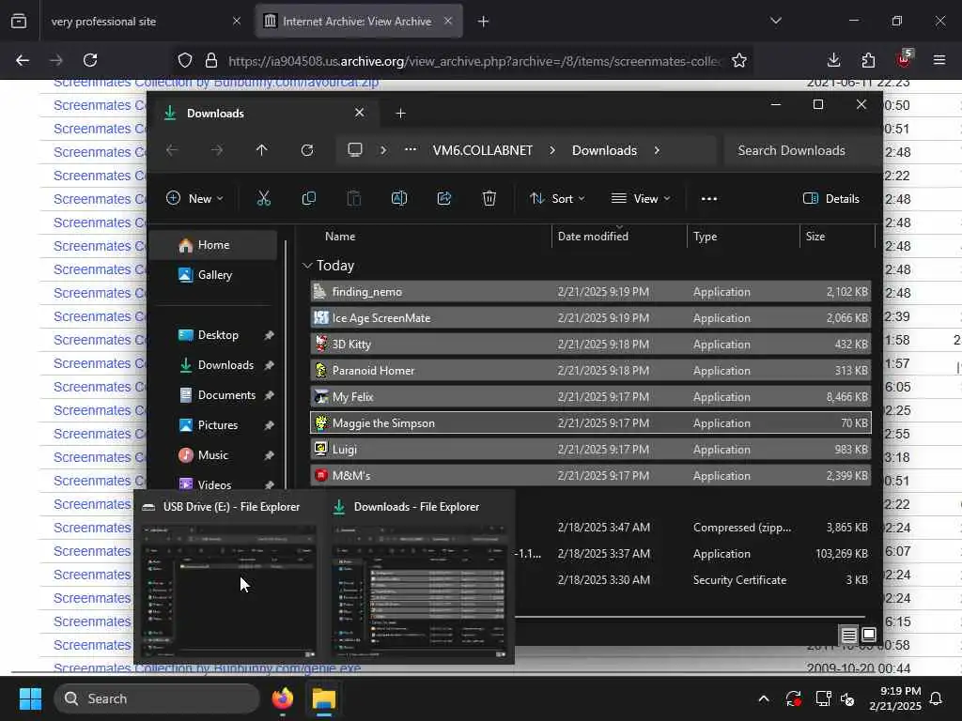Select the My Felix file

590,397
